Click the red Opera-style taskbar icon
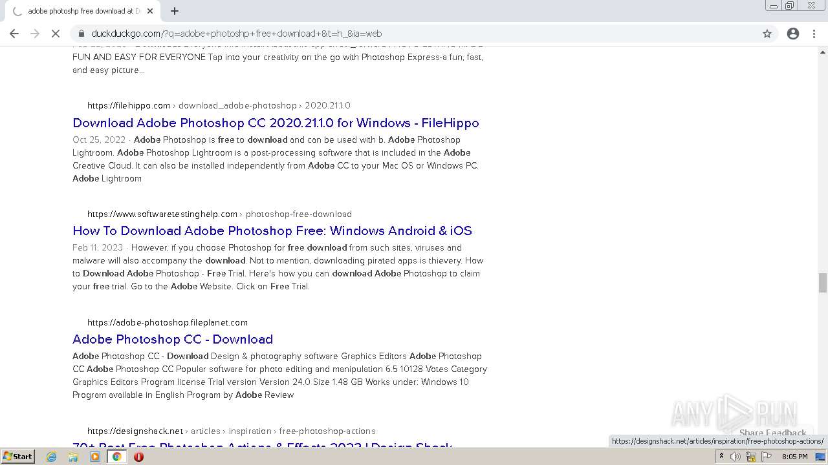This screenshot has height=465, width=828. pos(138,457)
